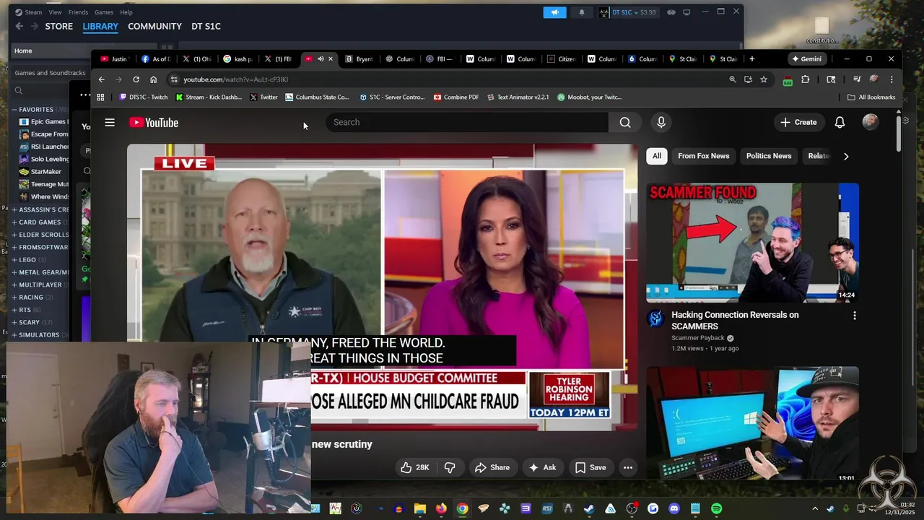The height and width of the screenshot is (520, 924).
Task: Open the Stream - Kick Dashboard bookmark
Action: click(209, 97)
